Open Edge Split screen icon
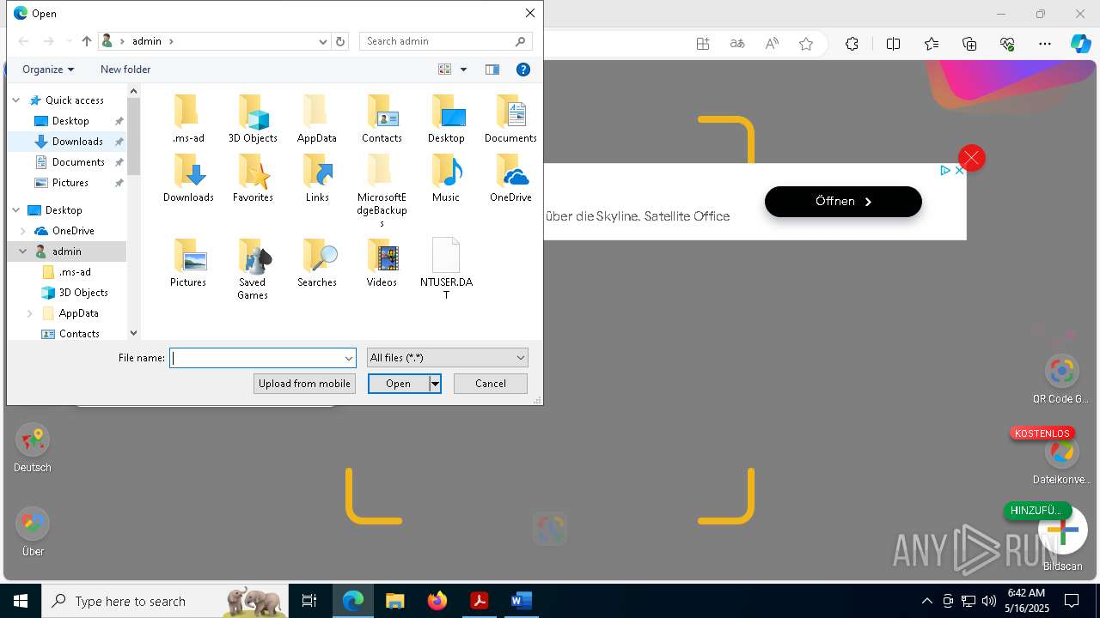This screenshot has height=618, width=1100. [893, 44]
